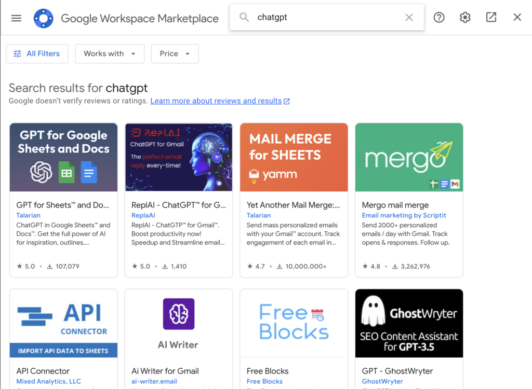
Task: Click the Google Workspace Marketplace logo
Action: point(44,18)
